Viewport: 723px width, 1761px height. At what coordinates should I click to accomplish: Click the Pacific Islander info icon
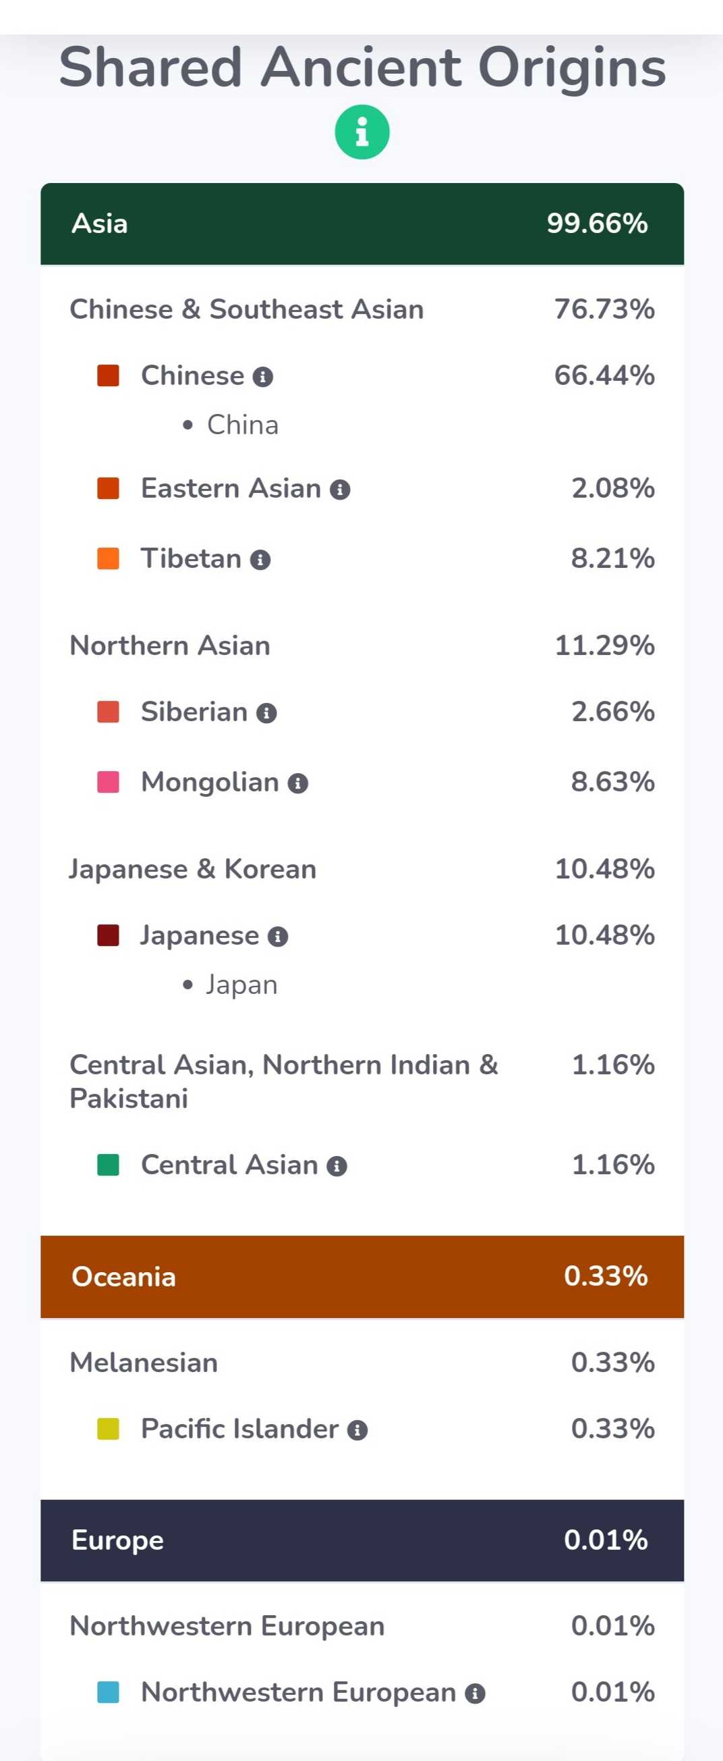[357, 1430]
